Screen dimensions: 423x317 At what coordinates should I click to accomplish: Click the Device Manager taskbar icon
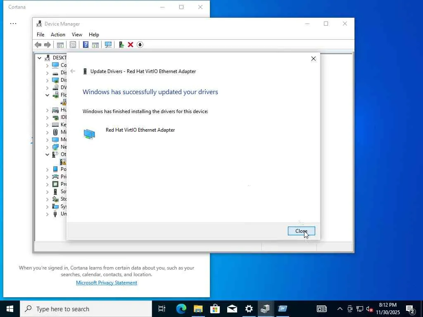click(x=266, y=309)
